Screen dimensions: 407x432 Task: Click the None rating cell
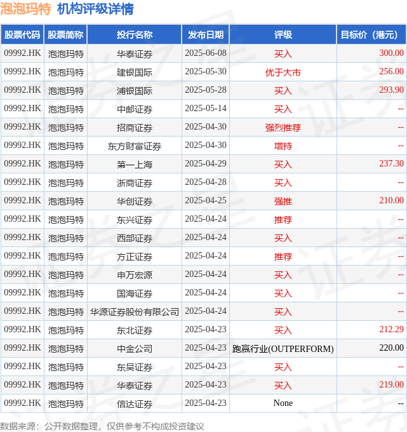click(x=283, y=403)
